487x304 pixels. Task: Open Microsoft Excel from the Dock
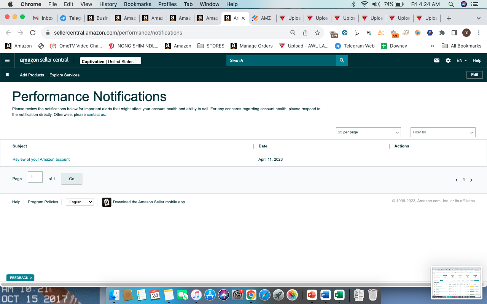339,294
